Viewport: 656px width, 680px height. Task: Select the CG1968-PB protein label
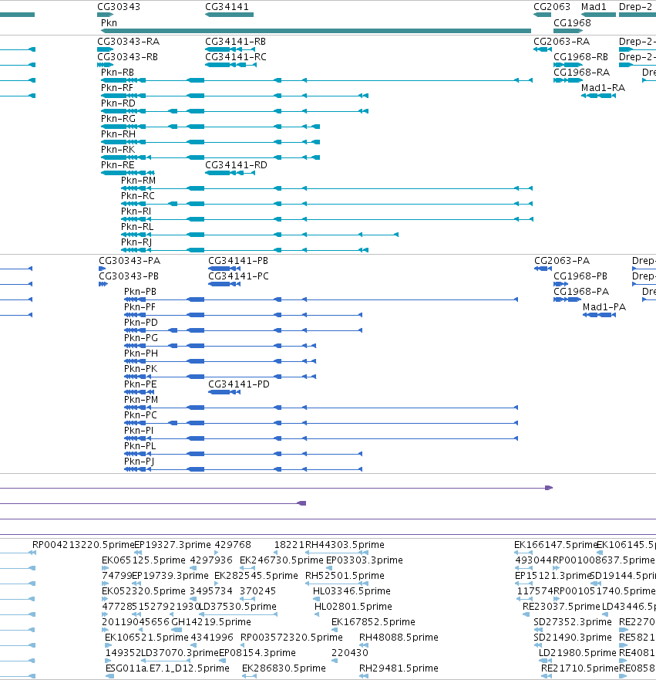[580, 276]
